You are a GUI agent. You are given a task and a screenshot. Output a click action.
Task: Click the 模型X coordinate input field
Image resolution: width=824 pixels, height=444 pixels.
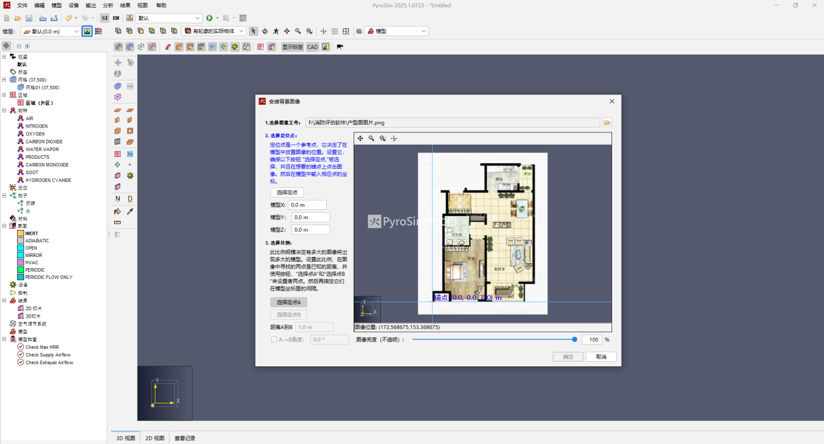[307, 205]
